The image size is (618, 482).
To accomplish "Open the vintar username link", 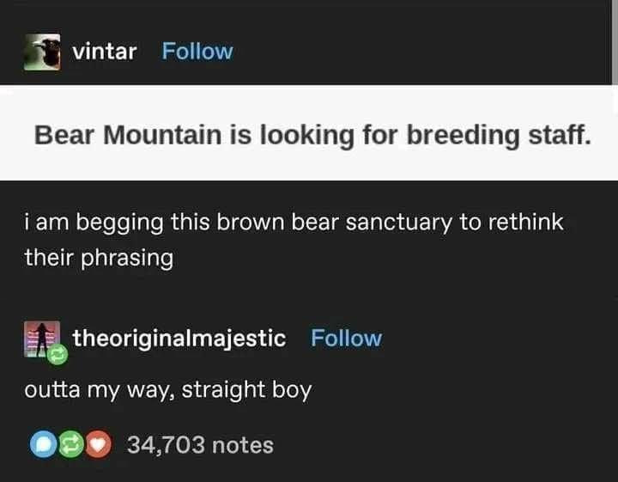I will tap(104, 51).
